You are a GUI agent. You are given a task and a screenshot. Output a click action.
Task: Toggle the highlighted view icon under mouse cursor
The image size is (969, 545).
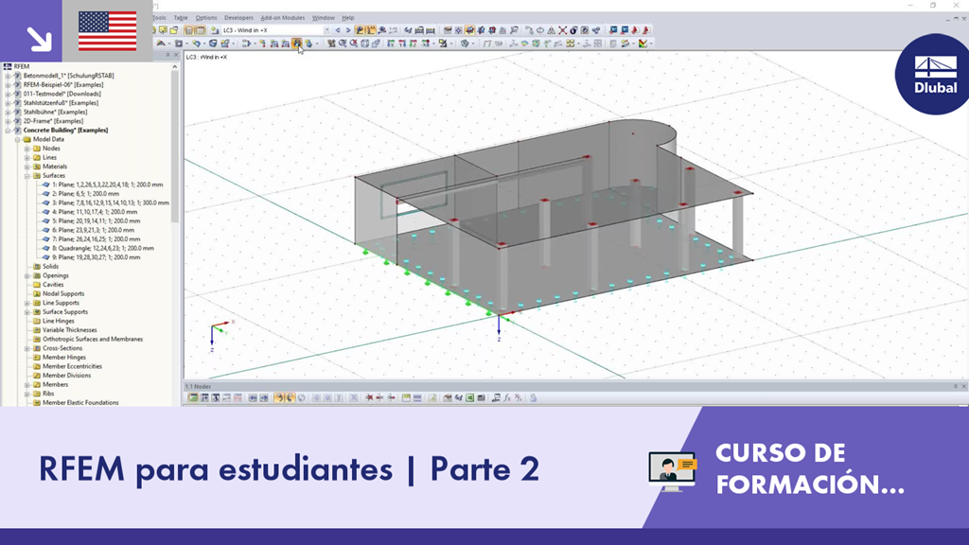click(x=296, y=44)
